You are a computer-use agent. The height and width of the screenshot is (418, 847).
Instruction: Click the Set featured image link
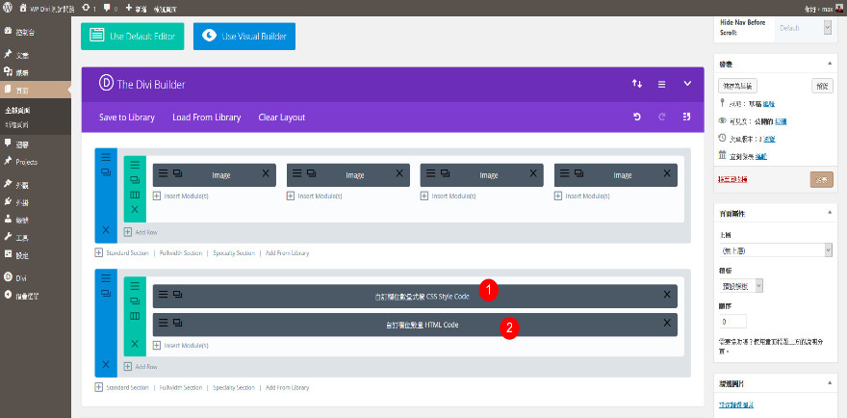[x=736, y=405]
